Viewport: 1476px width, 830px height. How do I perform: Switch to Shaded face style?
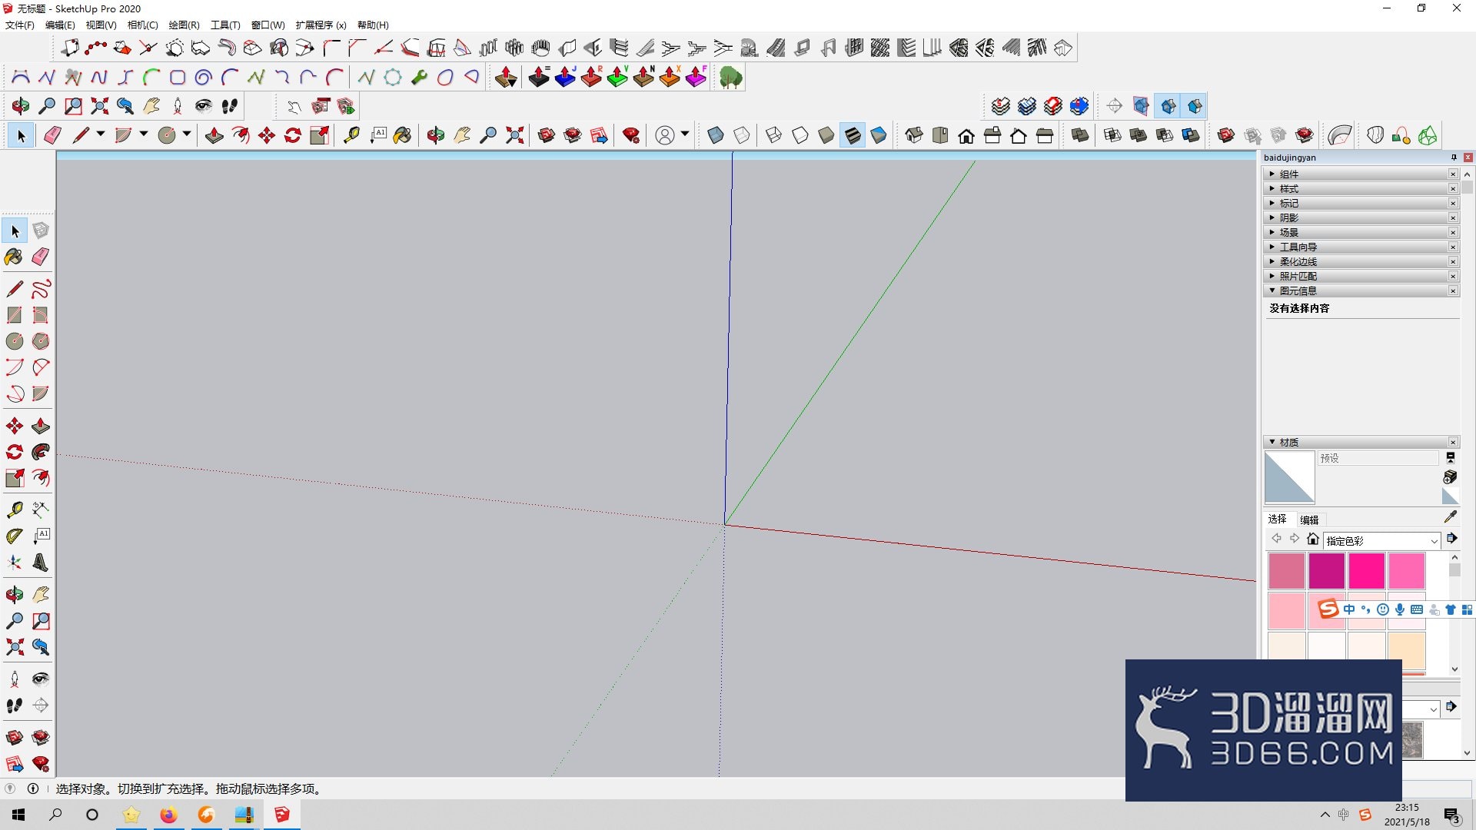pos(826,136)
